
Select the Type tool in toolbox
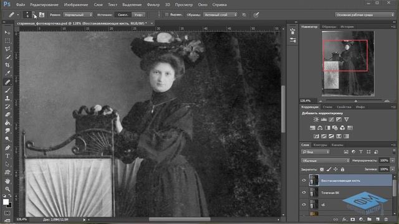tap(7, 156)
